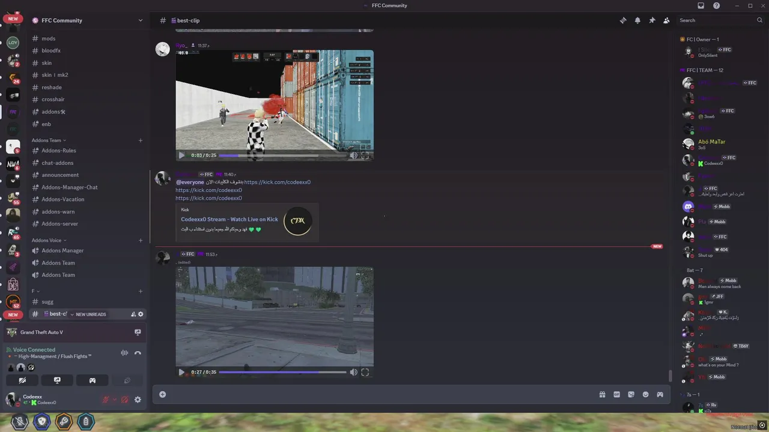Toggle the member list icon

click(x=666, y=20)
